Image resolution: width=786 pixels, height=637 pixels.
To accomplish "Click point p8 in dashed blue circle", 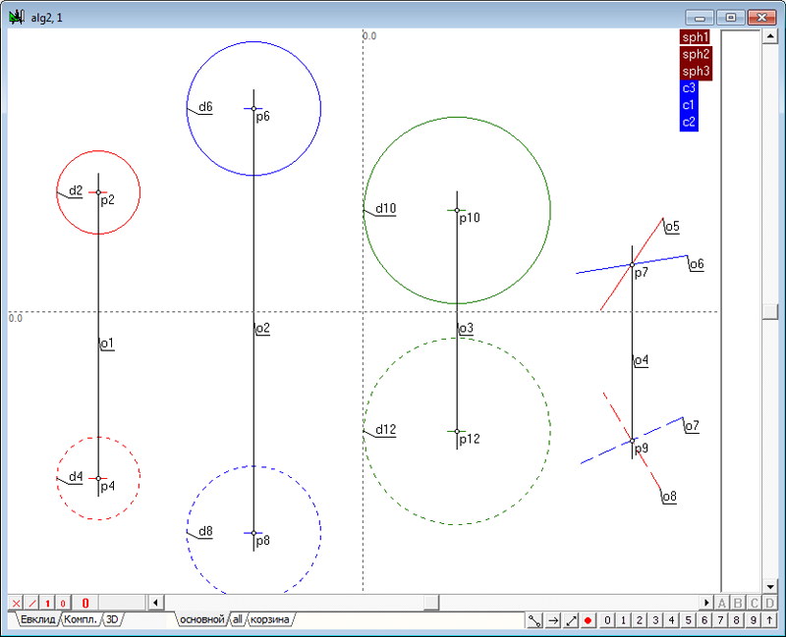I will 253,533.
